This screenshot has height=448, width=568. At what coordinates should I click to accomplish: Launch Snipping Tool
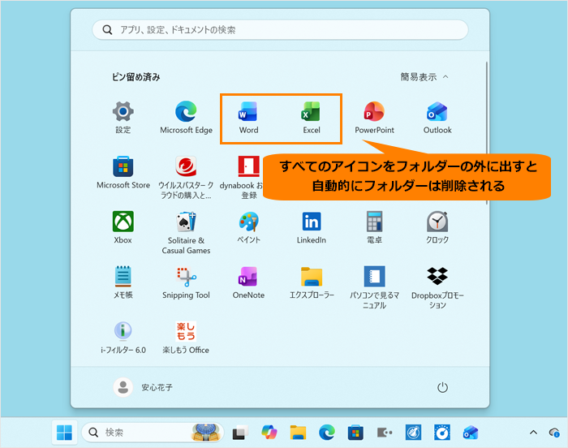(x=186, y=282)
